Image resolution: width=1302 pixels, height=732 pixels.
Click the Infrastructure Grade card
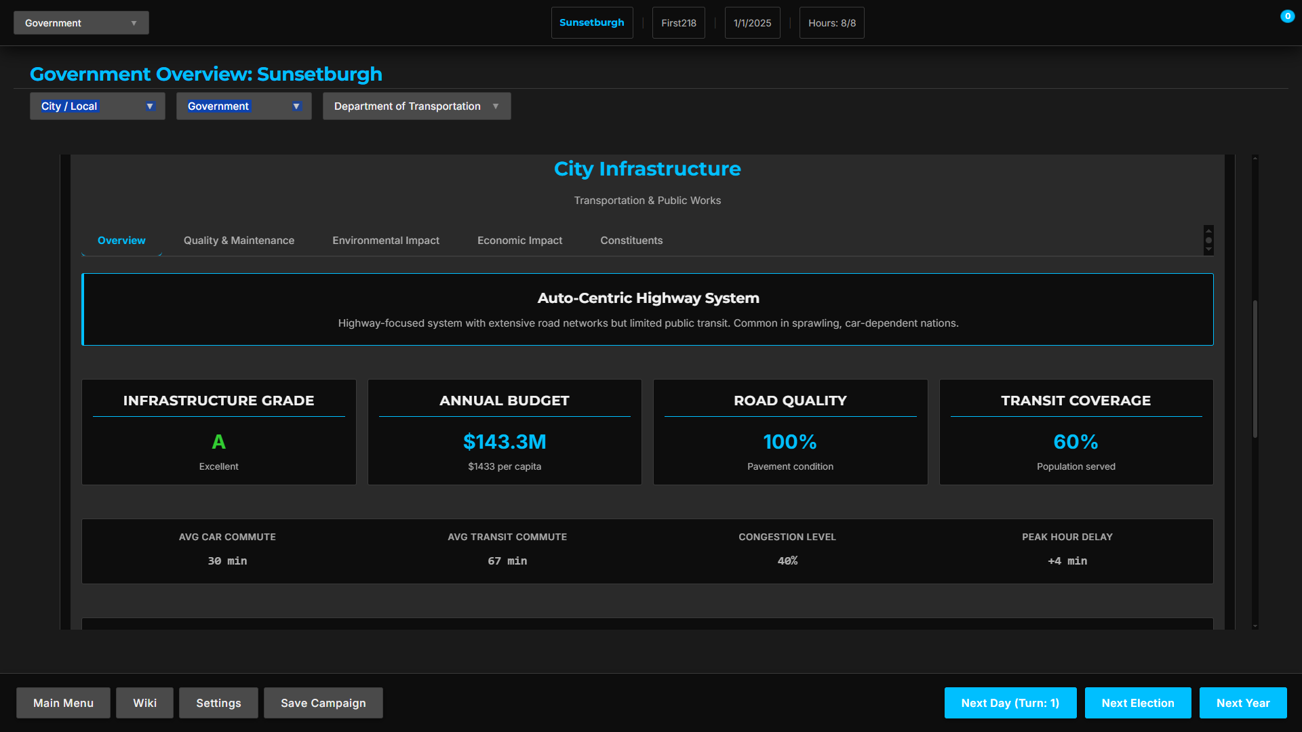(218, 432)
